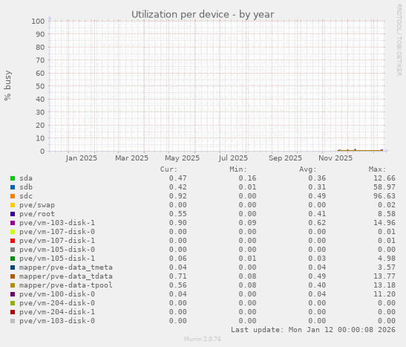Click the Jul 2025 x-axis label
The image size is (406, 347).
[x=233, y=158]
